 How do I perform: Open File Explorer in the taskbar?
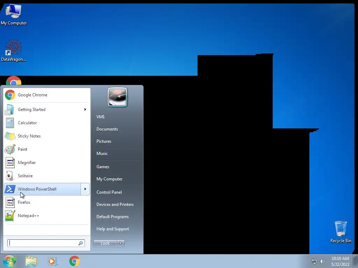(x=31, y=261)
